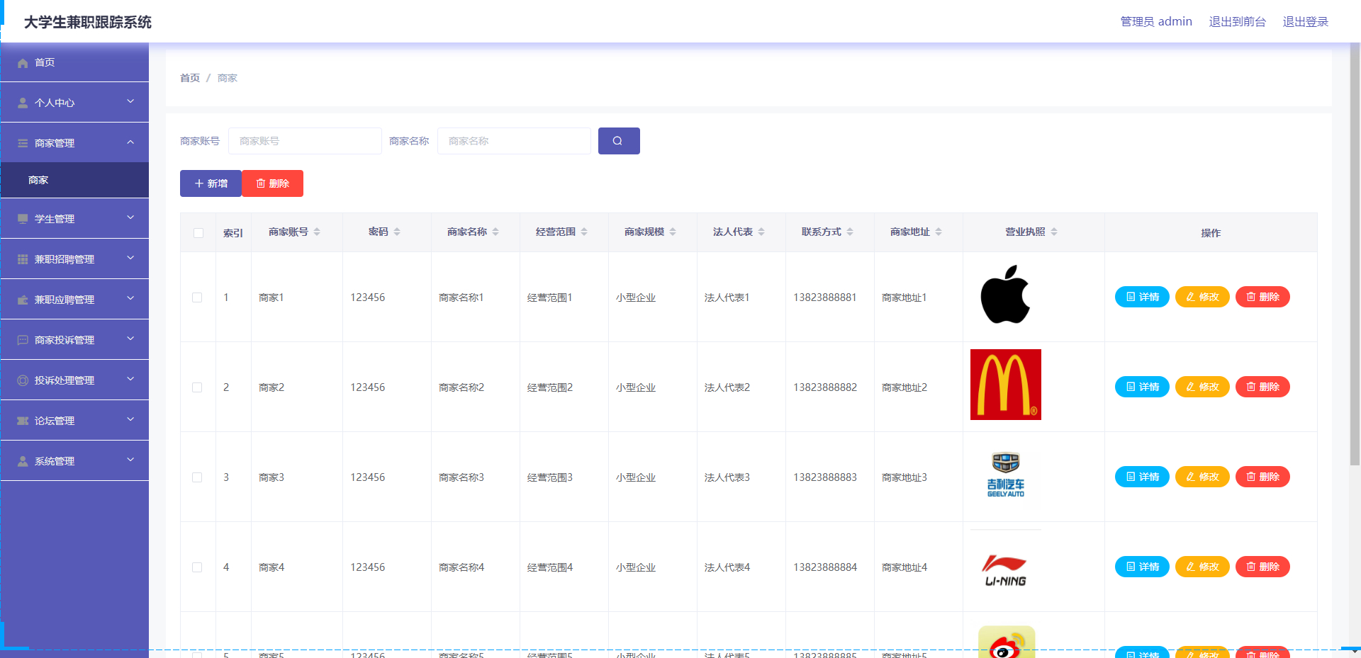Expand the 学生管理 menu chevron
The width and height of the screenshot is (1361, 658).
click(x=130, y=218)
